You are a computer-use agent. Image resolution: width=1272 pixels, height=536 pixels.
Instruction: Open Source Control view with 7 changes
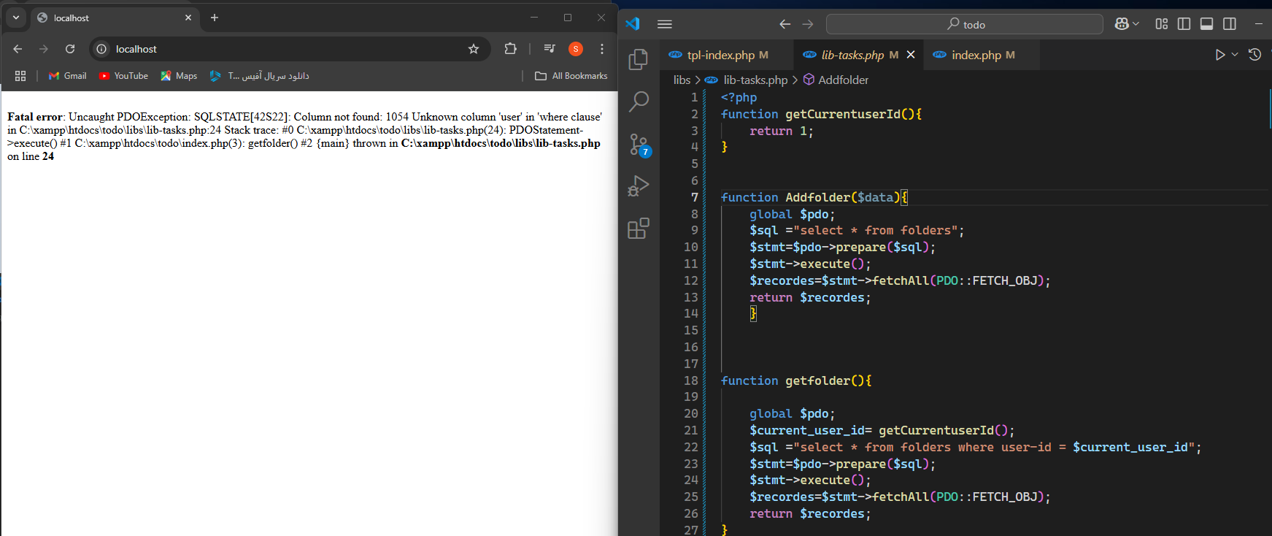[x=639, y=145]
